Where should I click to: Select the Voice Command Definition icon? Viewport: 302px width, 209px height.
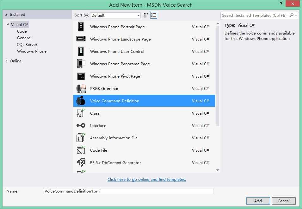tap(81, 101)
